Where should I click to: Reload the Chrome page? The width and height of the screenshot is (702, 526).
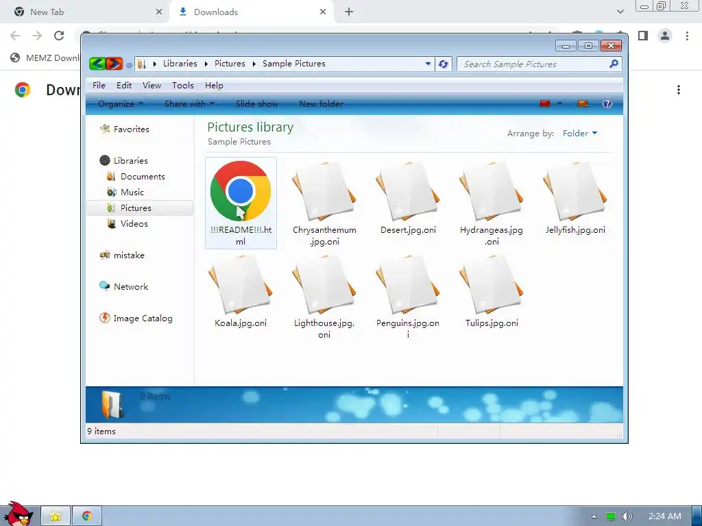point(59,36)
